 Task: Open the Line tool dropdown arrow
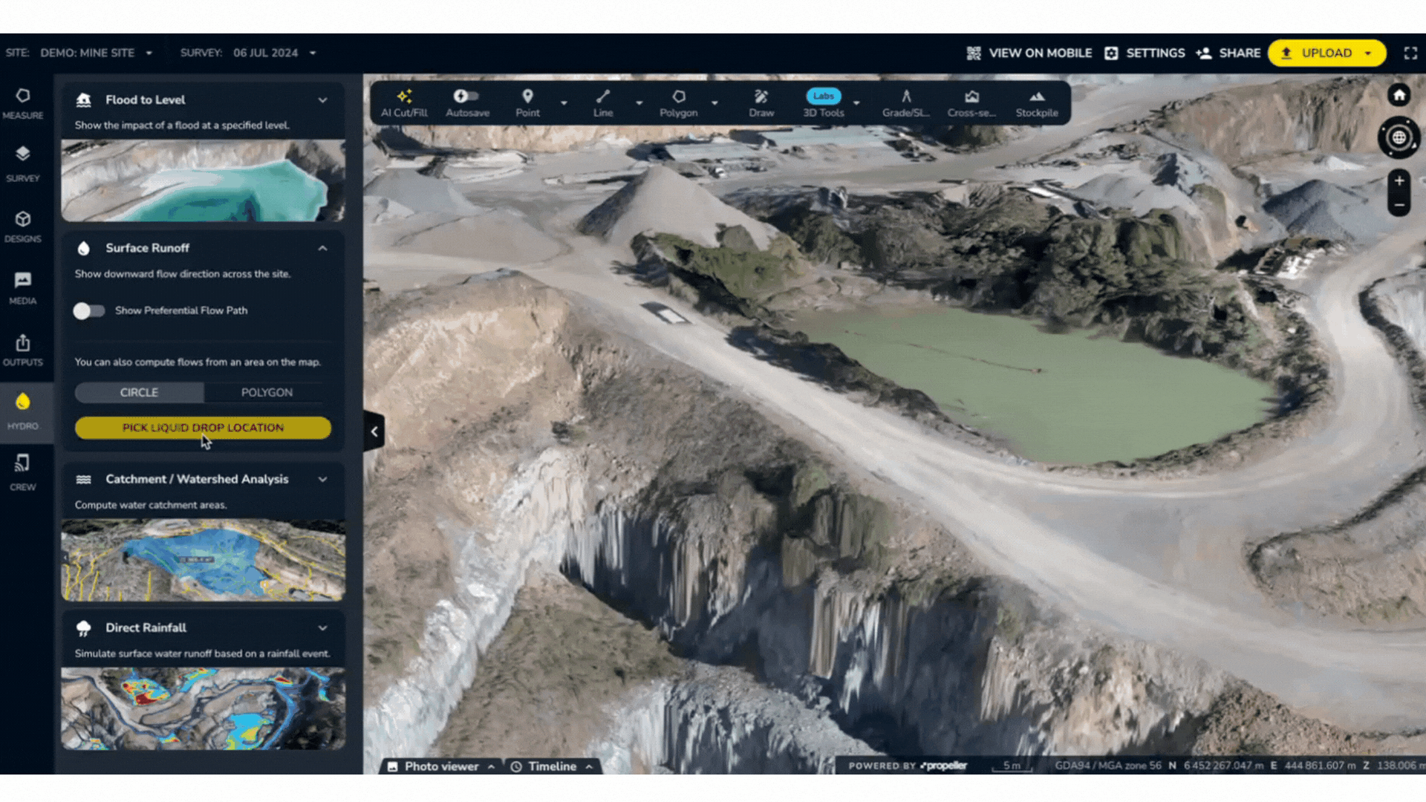point(639,103)
